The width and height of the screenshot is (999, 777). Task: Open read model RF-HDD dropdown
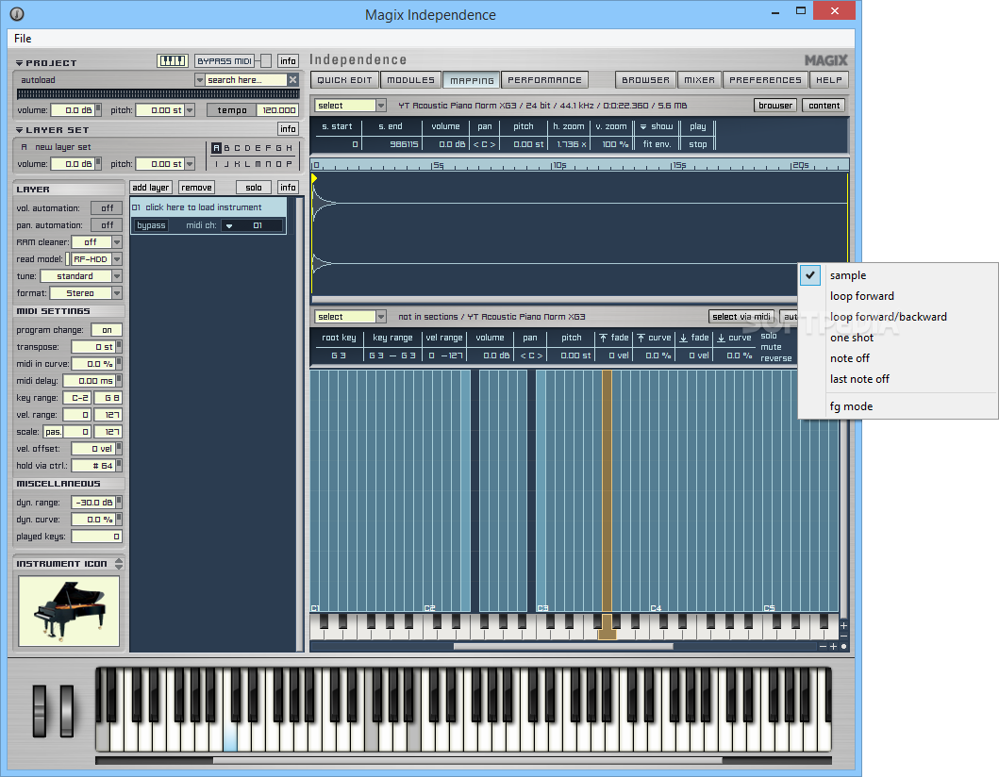[117, 259]
